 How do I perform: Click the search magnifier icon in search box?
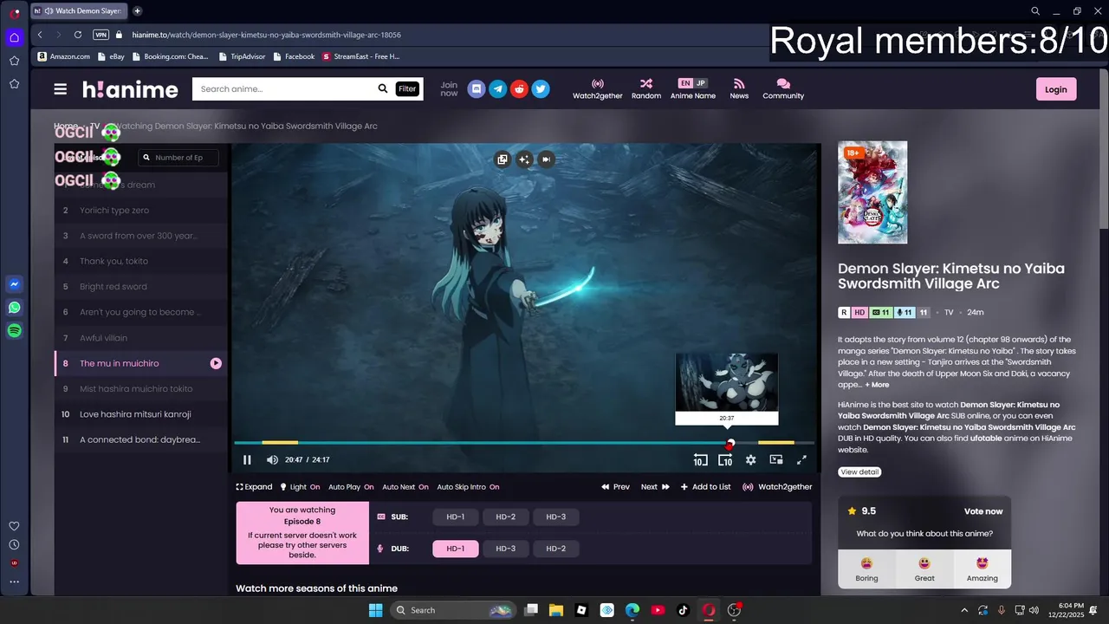click(x=382, y=88)
